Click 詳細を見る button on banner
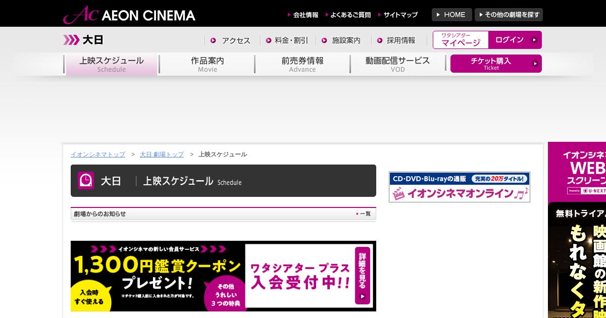The width and height of the screenshot is (606, 318). (x=363, y=276)
